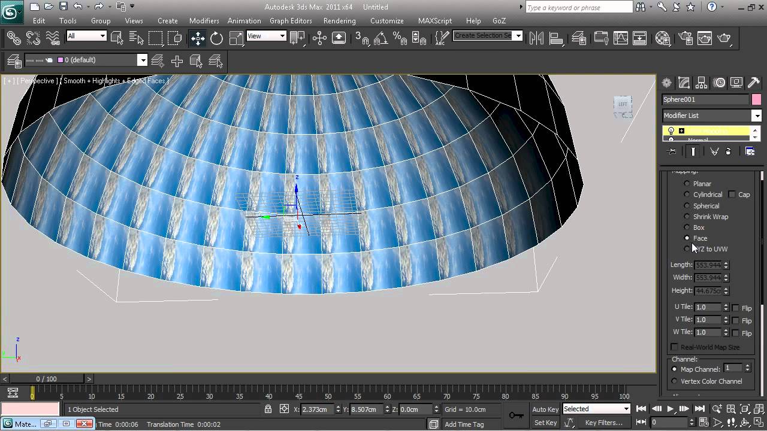Open the Modifiers menu

pyautogui.click(x=204, y=20)
